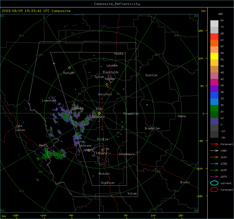
Task: Click the RockyMH label
Action: tap(69, 73)
